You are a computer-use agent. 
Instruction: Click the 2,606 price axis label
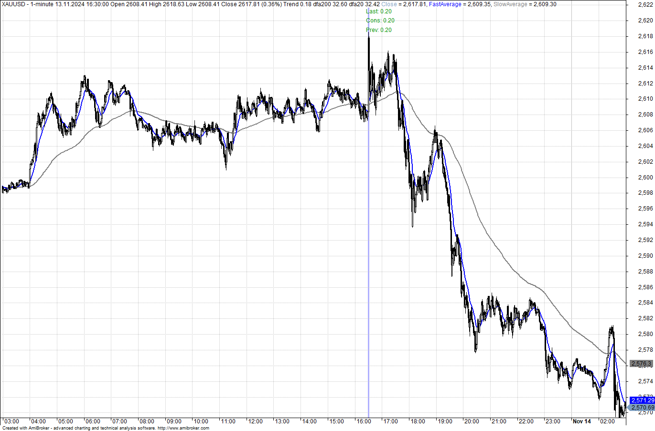[645, 130]
